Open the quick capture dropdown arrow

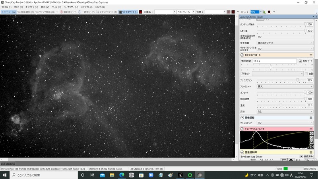point(57,12)
